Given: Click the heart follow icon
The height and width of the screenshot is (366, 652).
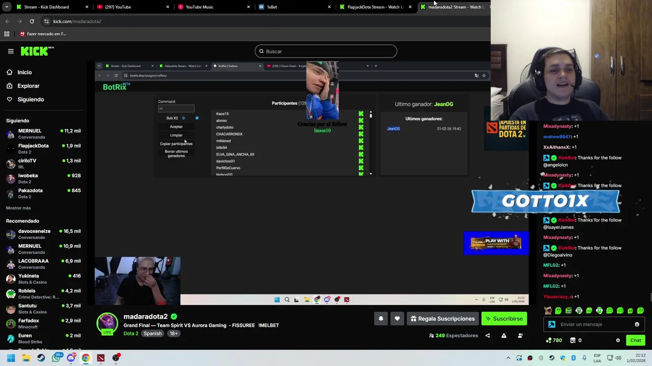Looking at the screenshot, I should [x=397, y=319].
